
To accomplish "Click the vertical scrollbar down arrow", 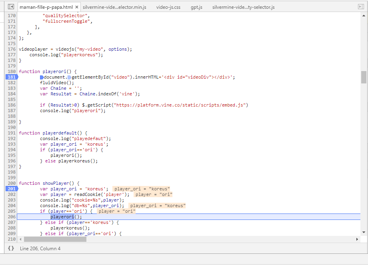I will 364,232.
